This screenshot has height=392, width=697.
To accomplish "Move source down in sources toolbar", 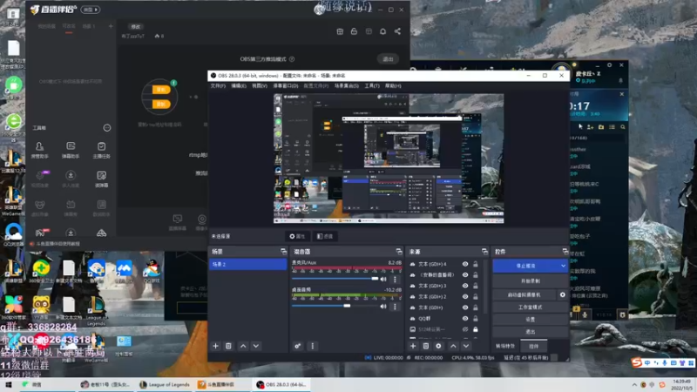I will [466, 346].
